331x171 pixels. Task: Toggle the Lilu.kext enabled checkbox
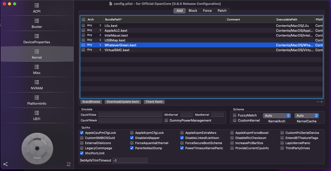pyautogui.click(x=83, y=26)
